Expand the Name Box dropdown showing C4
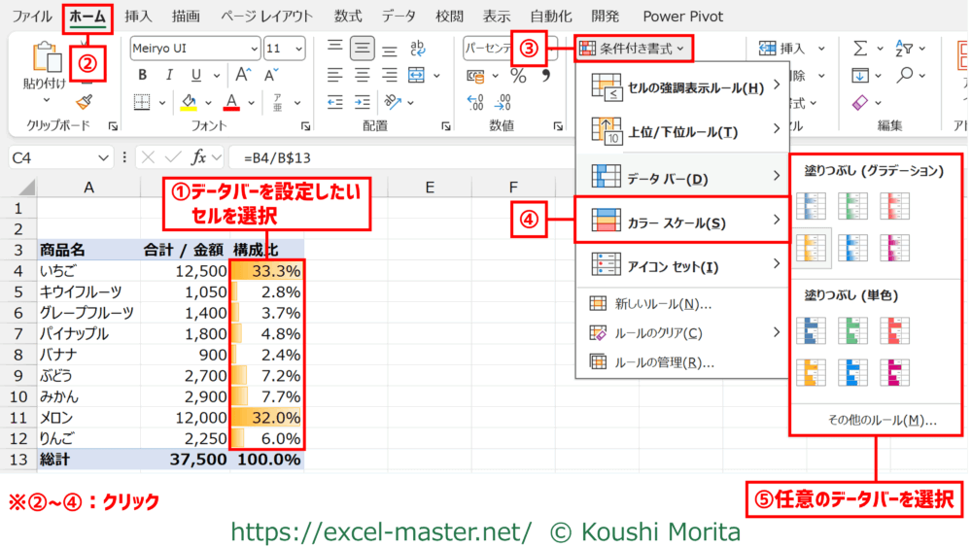 104,157
